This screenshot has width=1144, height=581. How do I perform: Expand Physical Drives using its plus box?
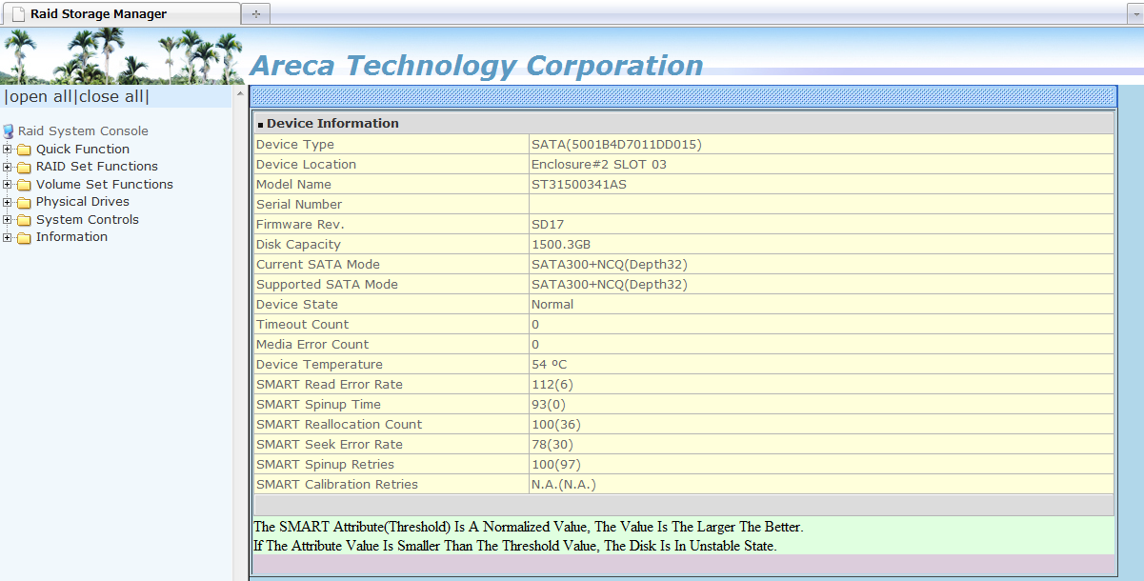tap(8, 202)
